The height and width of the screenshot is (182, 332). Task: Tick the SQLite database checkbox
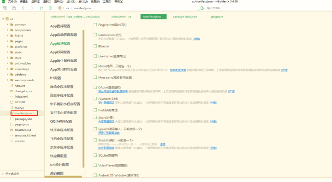point(95,155)
